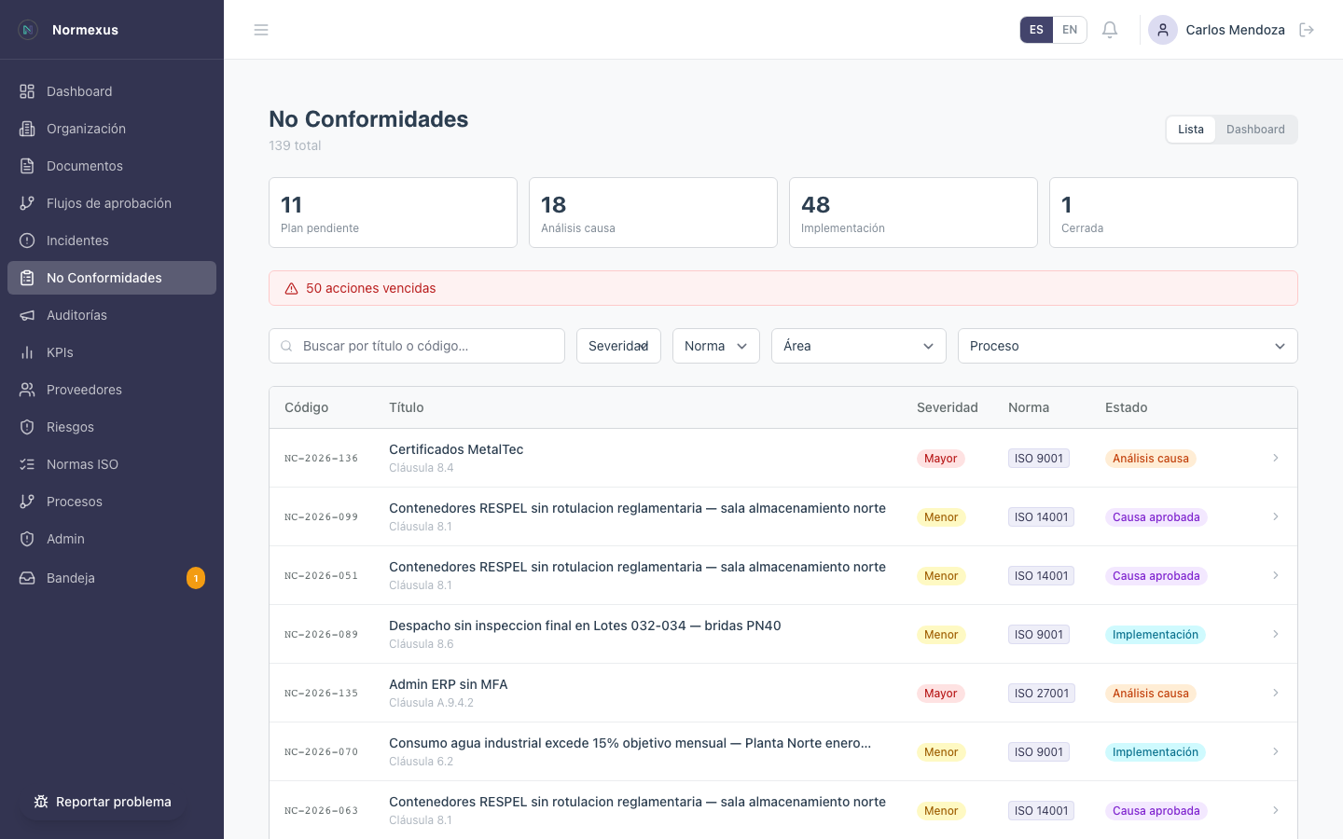
Task: Open the Proceso filter dropdown
Action: [x=1127, y=346]
